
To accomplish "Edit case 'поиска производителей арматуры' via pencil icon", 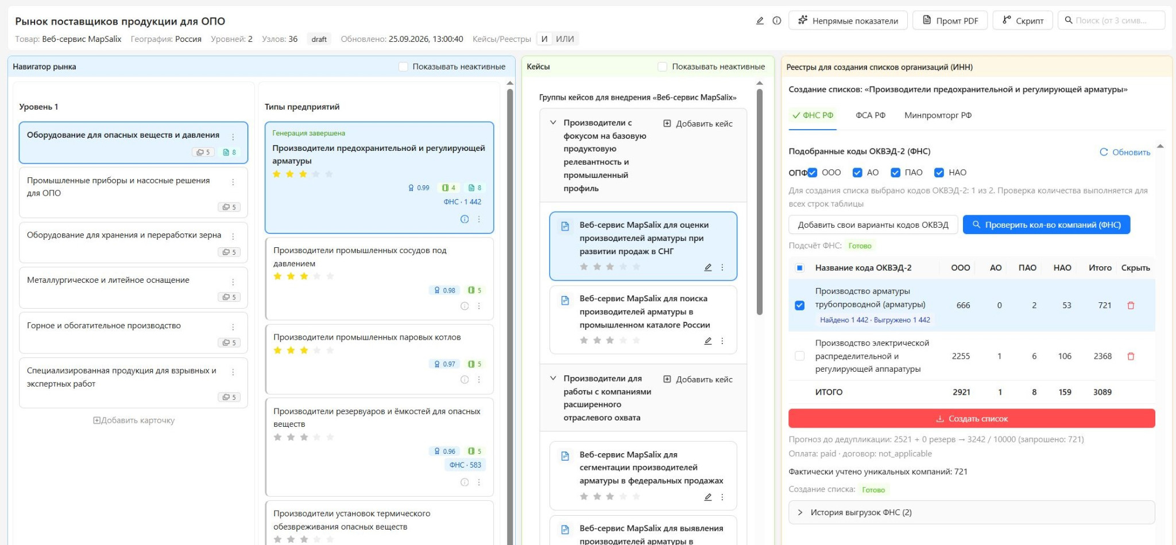I will click(708, 341).
